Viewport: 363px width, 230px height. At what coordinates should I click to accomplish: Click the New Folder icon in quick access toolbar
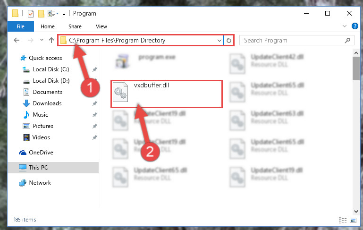pyautogui.click(x=41, y=14)
